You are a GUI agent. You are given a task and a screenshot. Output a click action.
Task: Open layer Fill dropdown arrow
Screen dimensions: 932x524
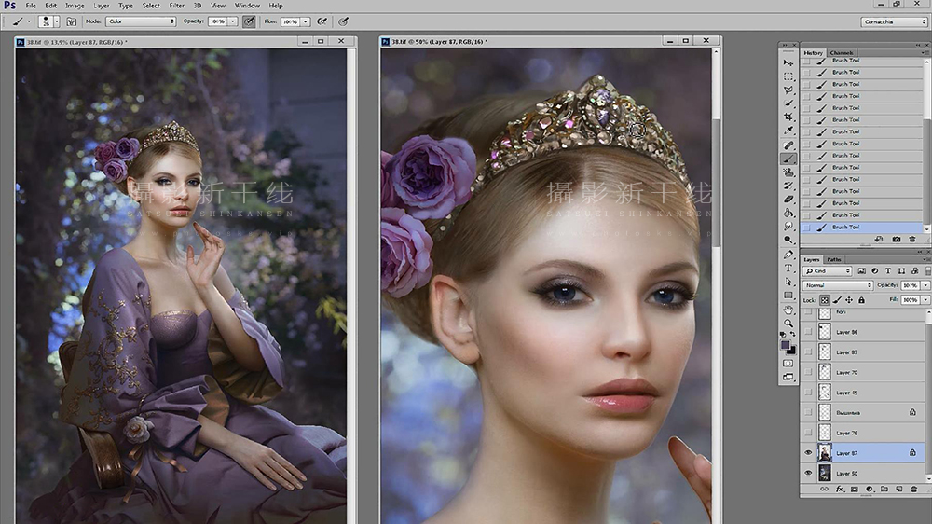[x=925, y=300]
